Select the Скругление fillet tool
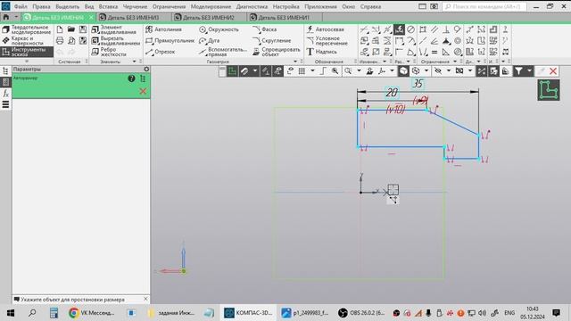The height and width of the screenshot is (321, 571). tap(271, 41)
